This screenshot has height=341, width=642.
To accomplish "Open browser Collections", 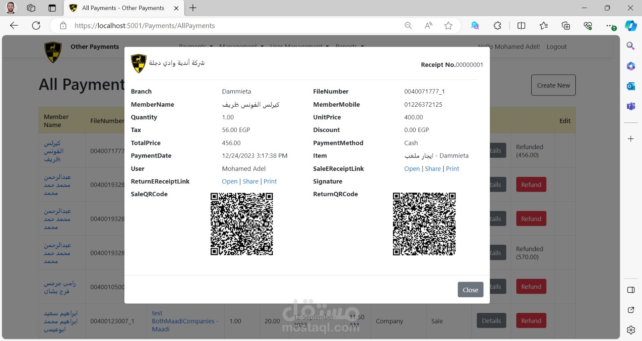I will 566,26.
